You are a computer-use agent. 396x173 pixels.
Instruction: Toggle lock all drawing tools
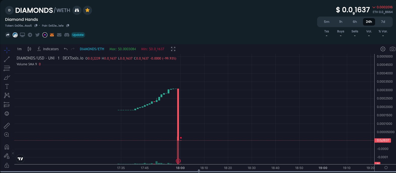click(7, 165)
